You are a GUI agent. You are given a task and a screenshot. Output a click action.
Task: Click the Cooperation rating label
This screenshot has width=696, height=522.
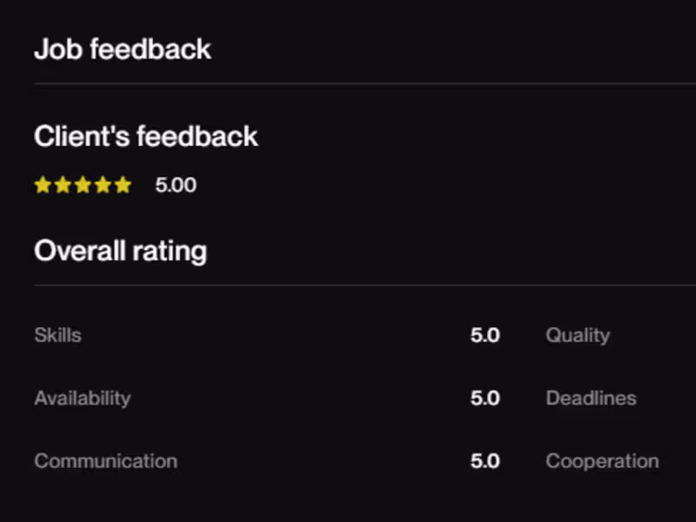602,461
